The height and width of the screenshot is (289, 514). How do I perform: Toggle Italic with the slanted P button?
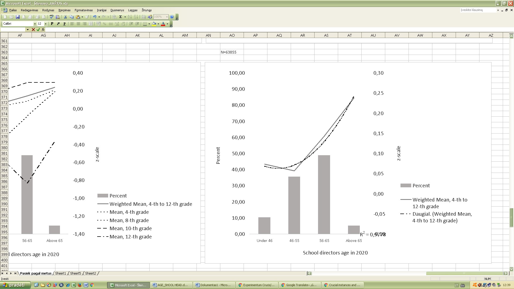pyautogui.click(x=58, y=24)
